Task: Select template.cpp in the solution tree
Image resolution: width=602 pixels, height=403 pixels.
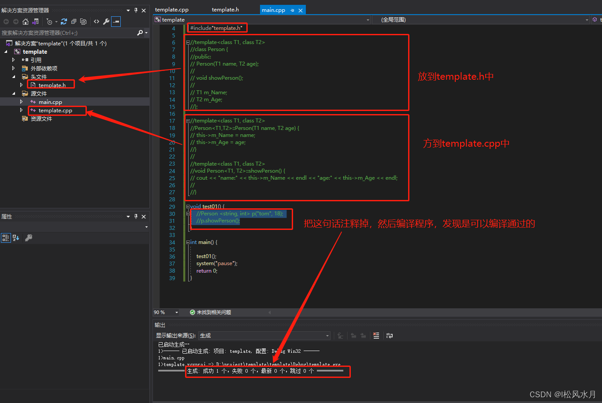Action: coord(55,110)
